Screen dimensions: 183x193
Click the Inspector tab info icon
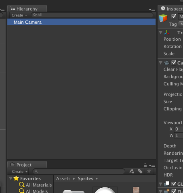(163, 8)
